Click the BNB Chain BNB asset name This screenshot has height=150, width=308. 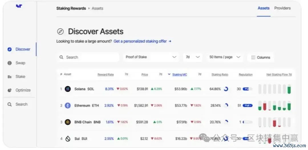click(x=88, y=122)
